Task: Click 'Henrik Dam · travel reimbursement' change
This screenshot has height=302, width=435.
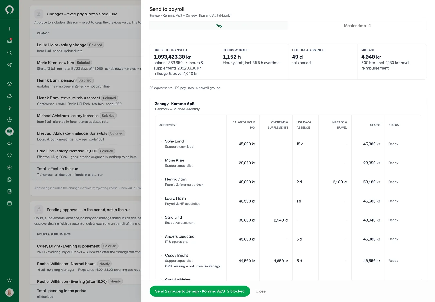Action: [x=86, y=101]
